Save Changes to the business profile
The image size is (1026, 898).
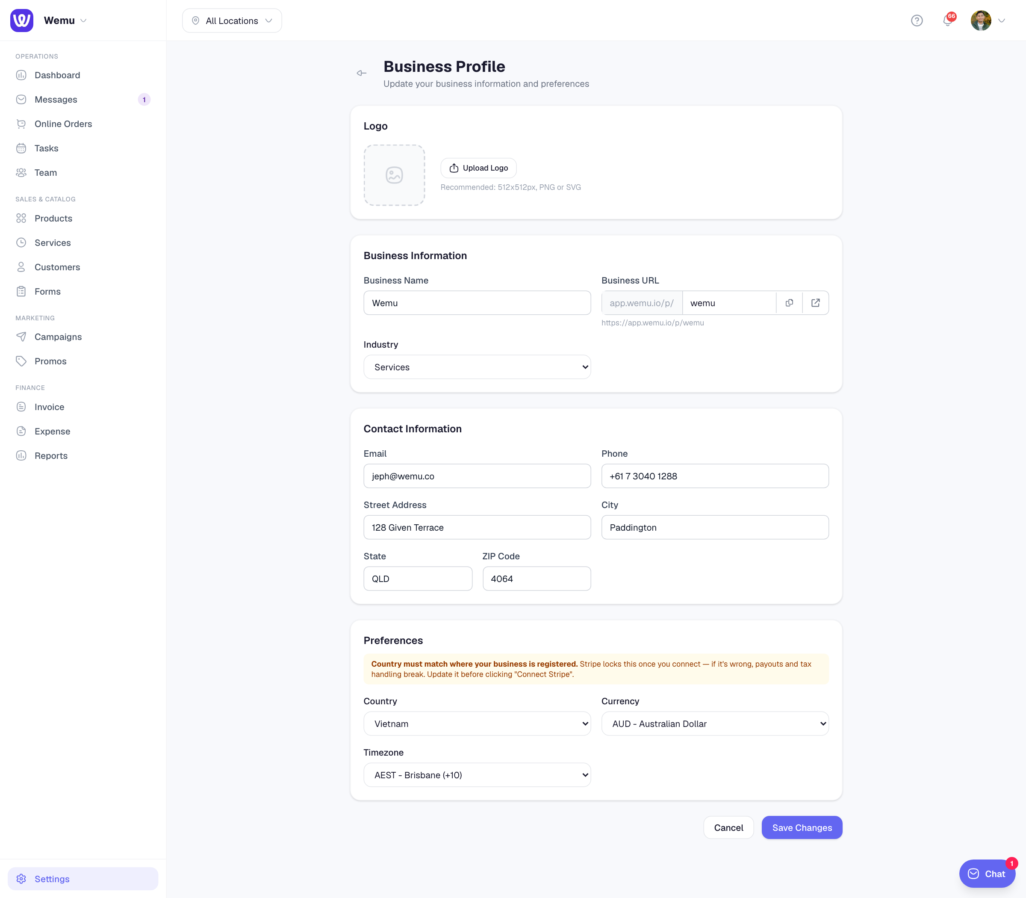pos(802,827)
